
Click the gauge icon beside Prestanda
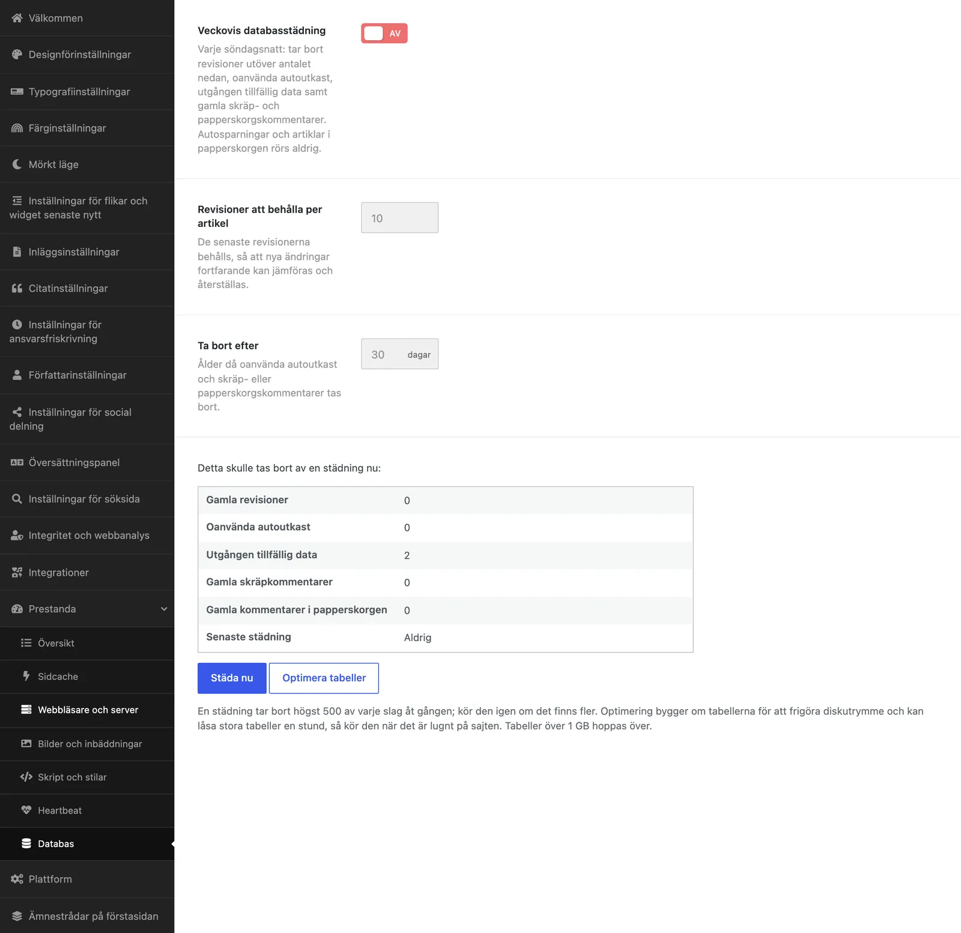point(17,609)
